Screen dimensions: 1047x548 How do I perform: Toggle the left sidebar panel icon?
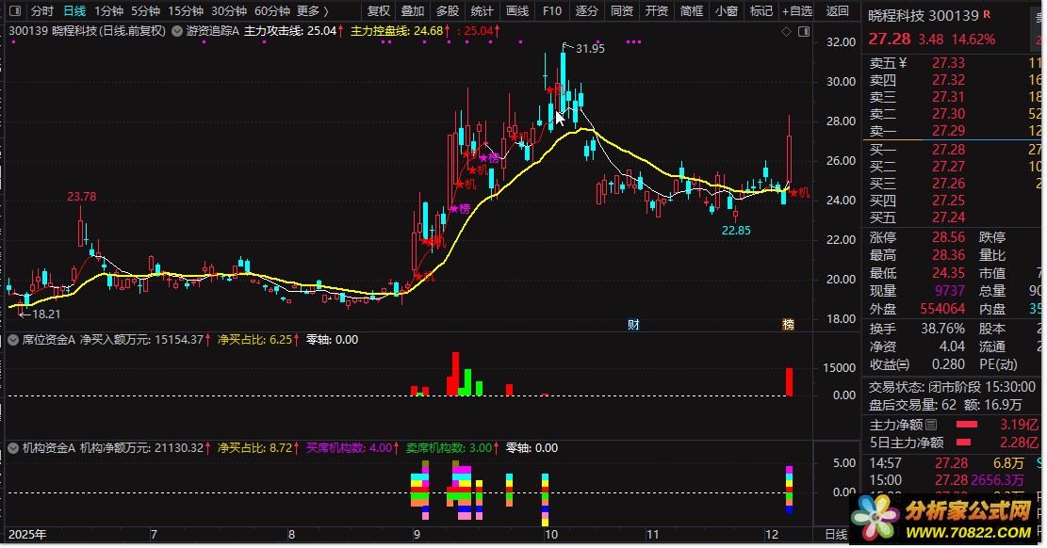click(15, 10)
